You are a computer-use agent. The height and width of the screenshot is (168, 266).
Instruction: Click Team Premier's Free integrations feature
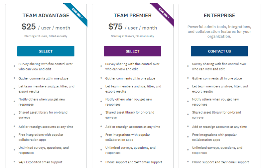pyautogui.click(x=127, y=137)
